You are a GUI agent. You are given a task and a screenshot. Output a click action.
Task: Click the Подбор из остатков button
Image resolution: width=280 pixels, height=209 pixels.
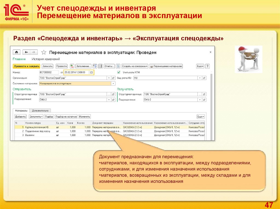[66, 117]
